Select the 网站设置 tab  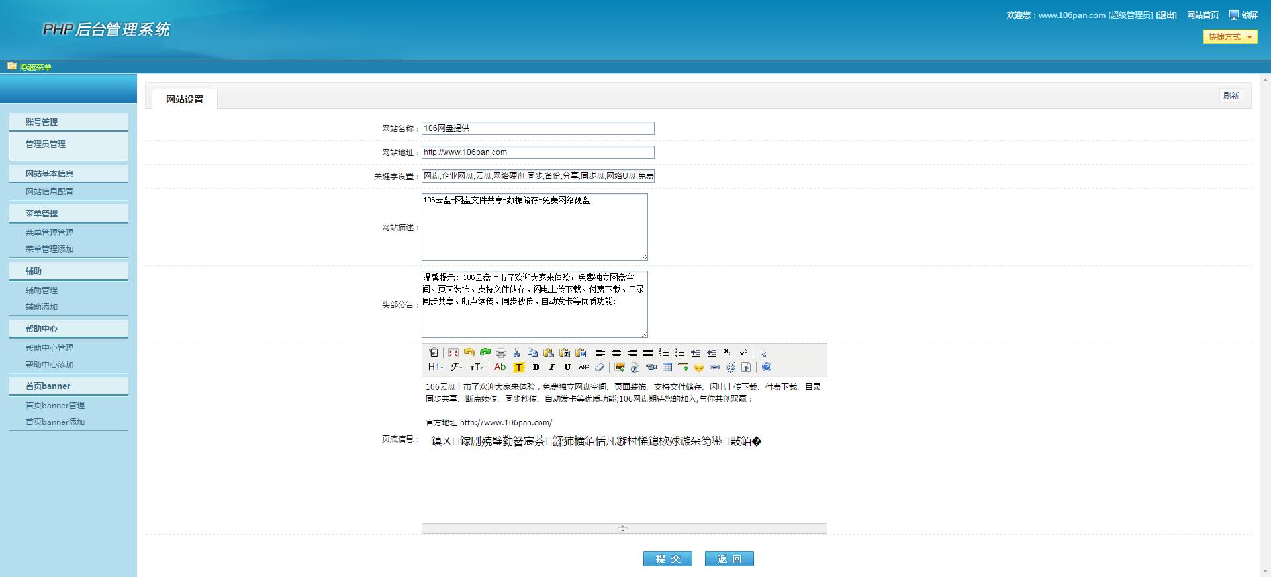pos(185,99)
